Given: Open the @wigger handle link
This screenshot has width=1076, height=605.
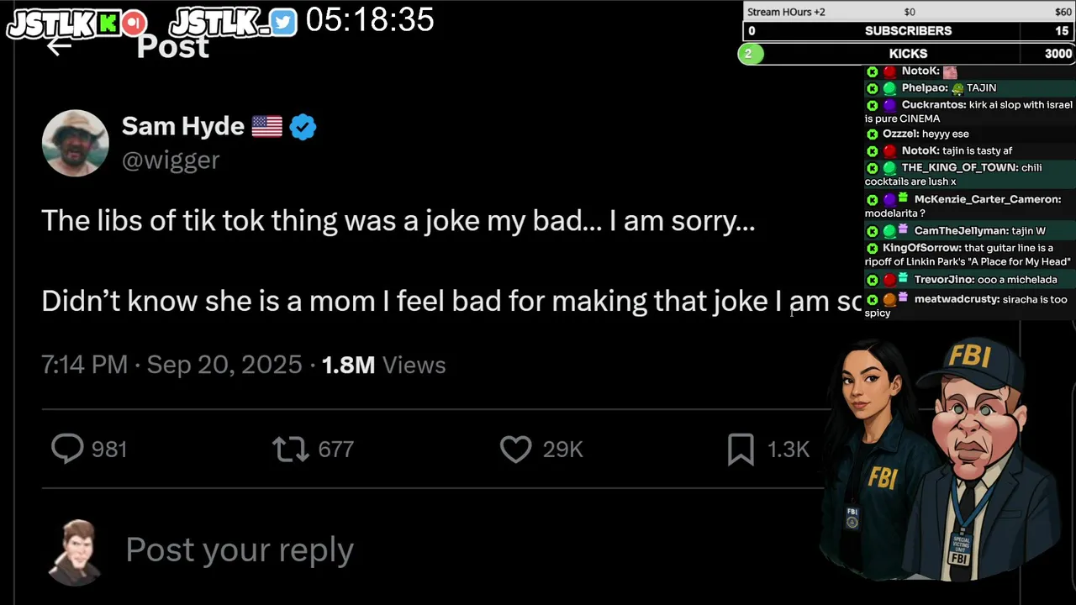Looking at the screenshot, I should pyautogui.click(x=171, y=160).
